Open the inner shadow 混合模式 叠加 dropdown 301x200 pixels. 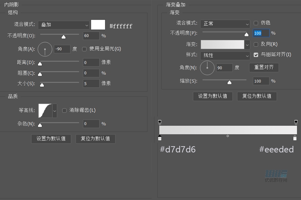(64, 25)
